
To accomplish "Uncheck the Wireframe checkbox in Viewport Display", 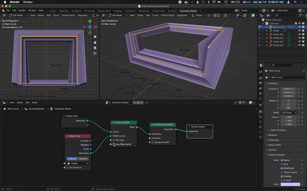I will pyautogui.click(x=282, y=168).
